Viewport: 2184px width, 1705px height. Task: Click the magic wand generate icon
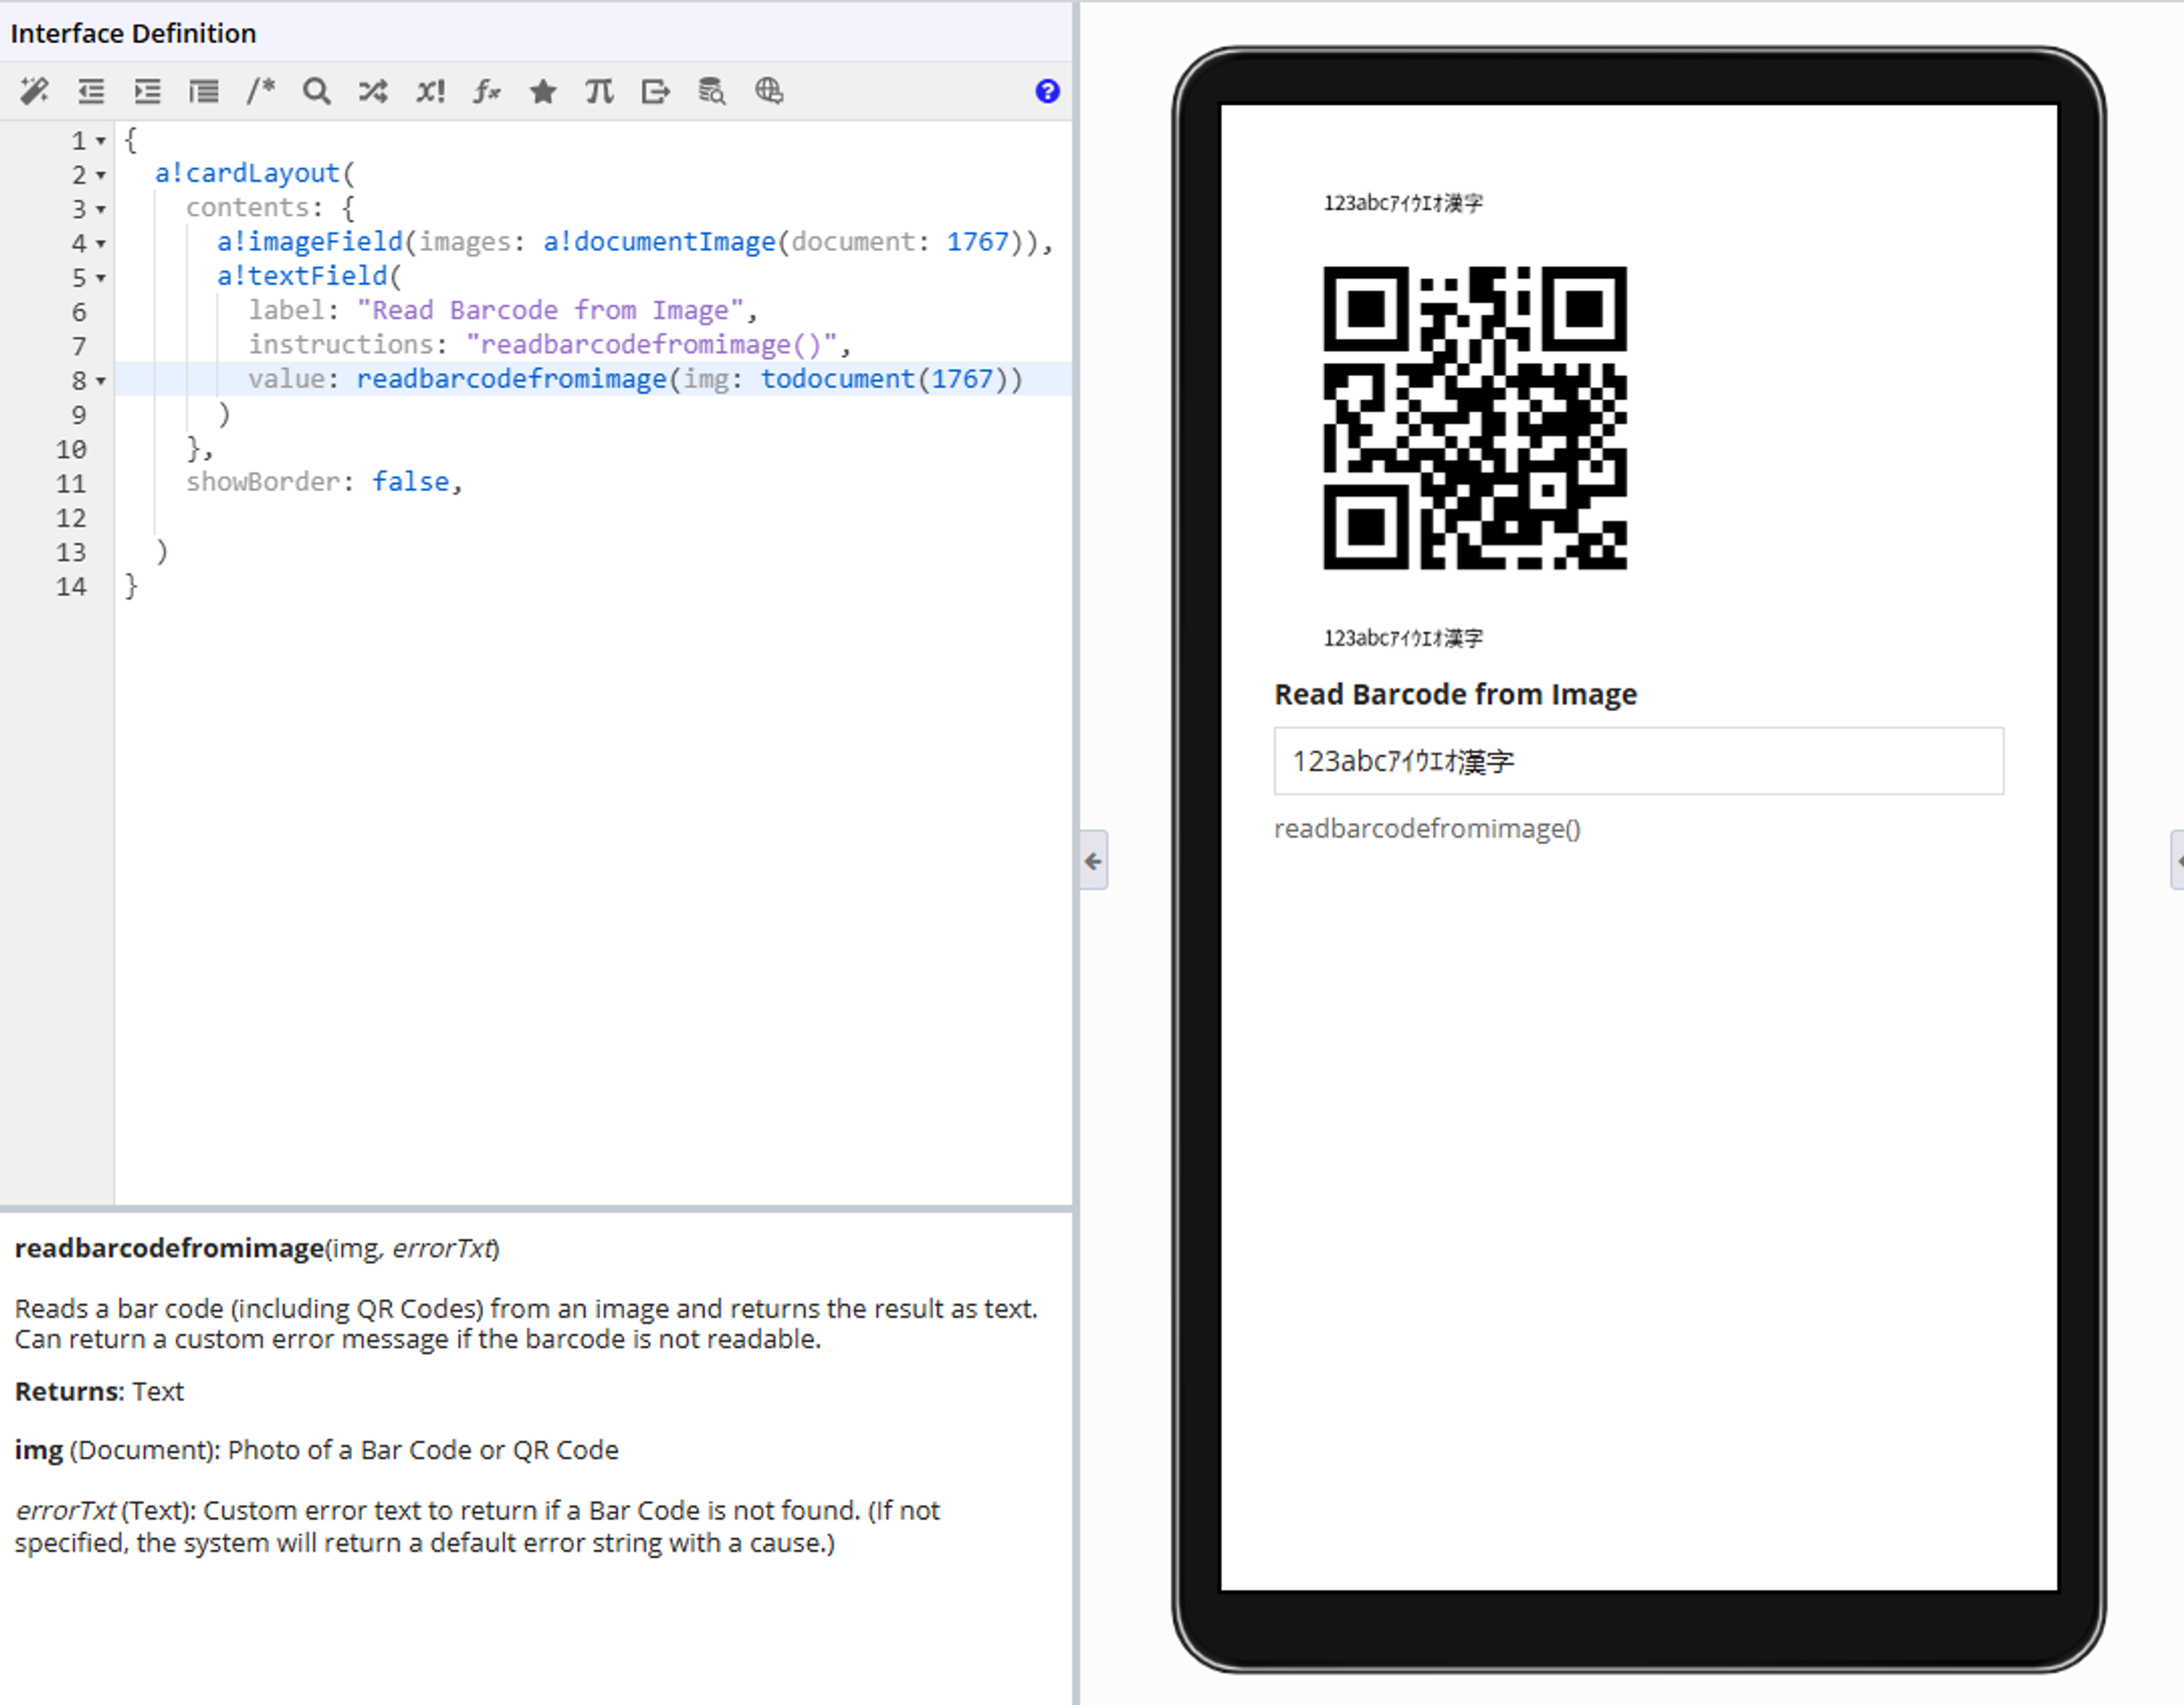tap(34, 91)
